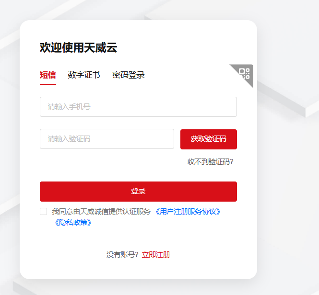Focus the 请输入验证码 verification code field

pos(107,139)
